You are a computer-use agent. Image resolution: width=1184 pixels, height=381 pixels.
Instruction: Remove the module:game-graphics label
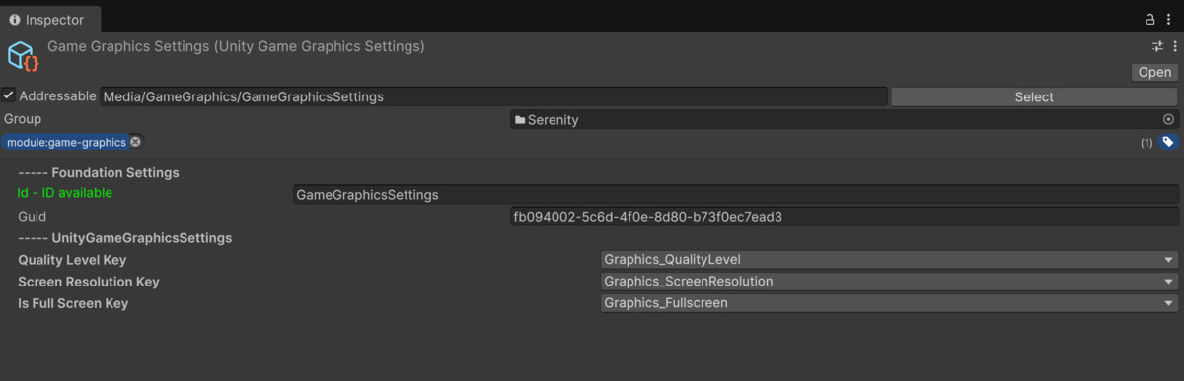click(x=135, y=142)
